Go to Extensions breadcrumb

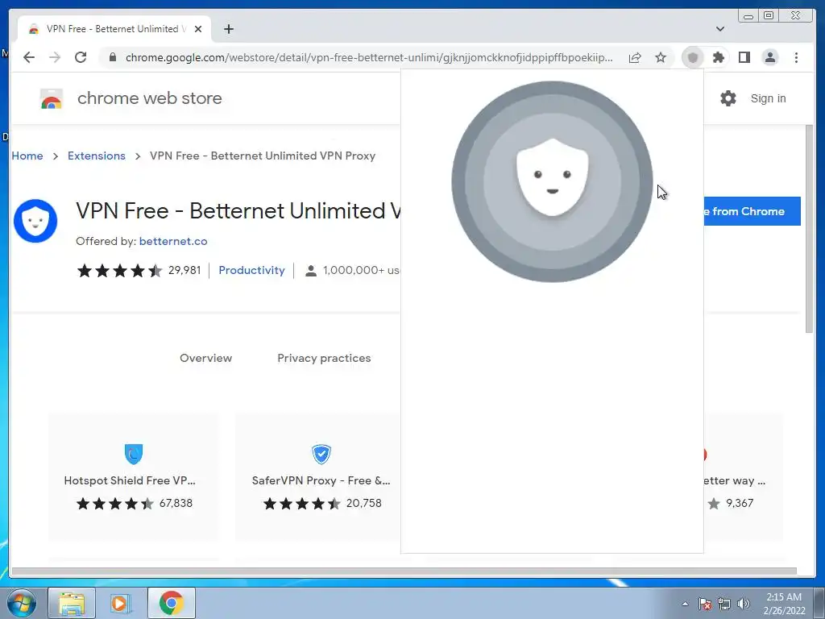[x=97, y=156]
